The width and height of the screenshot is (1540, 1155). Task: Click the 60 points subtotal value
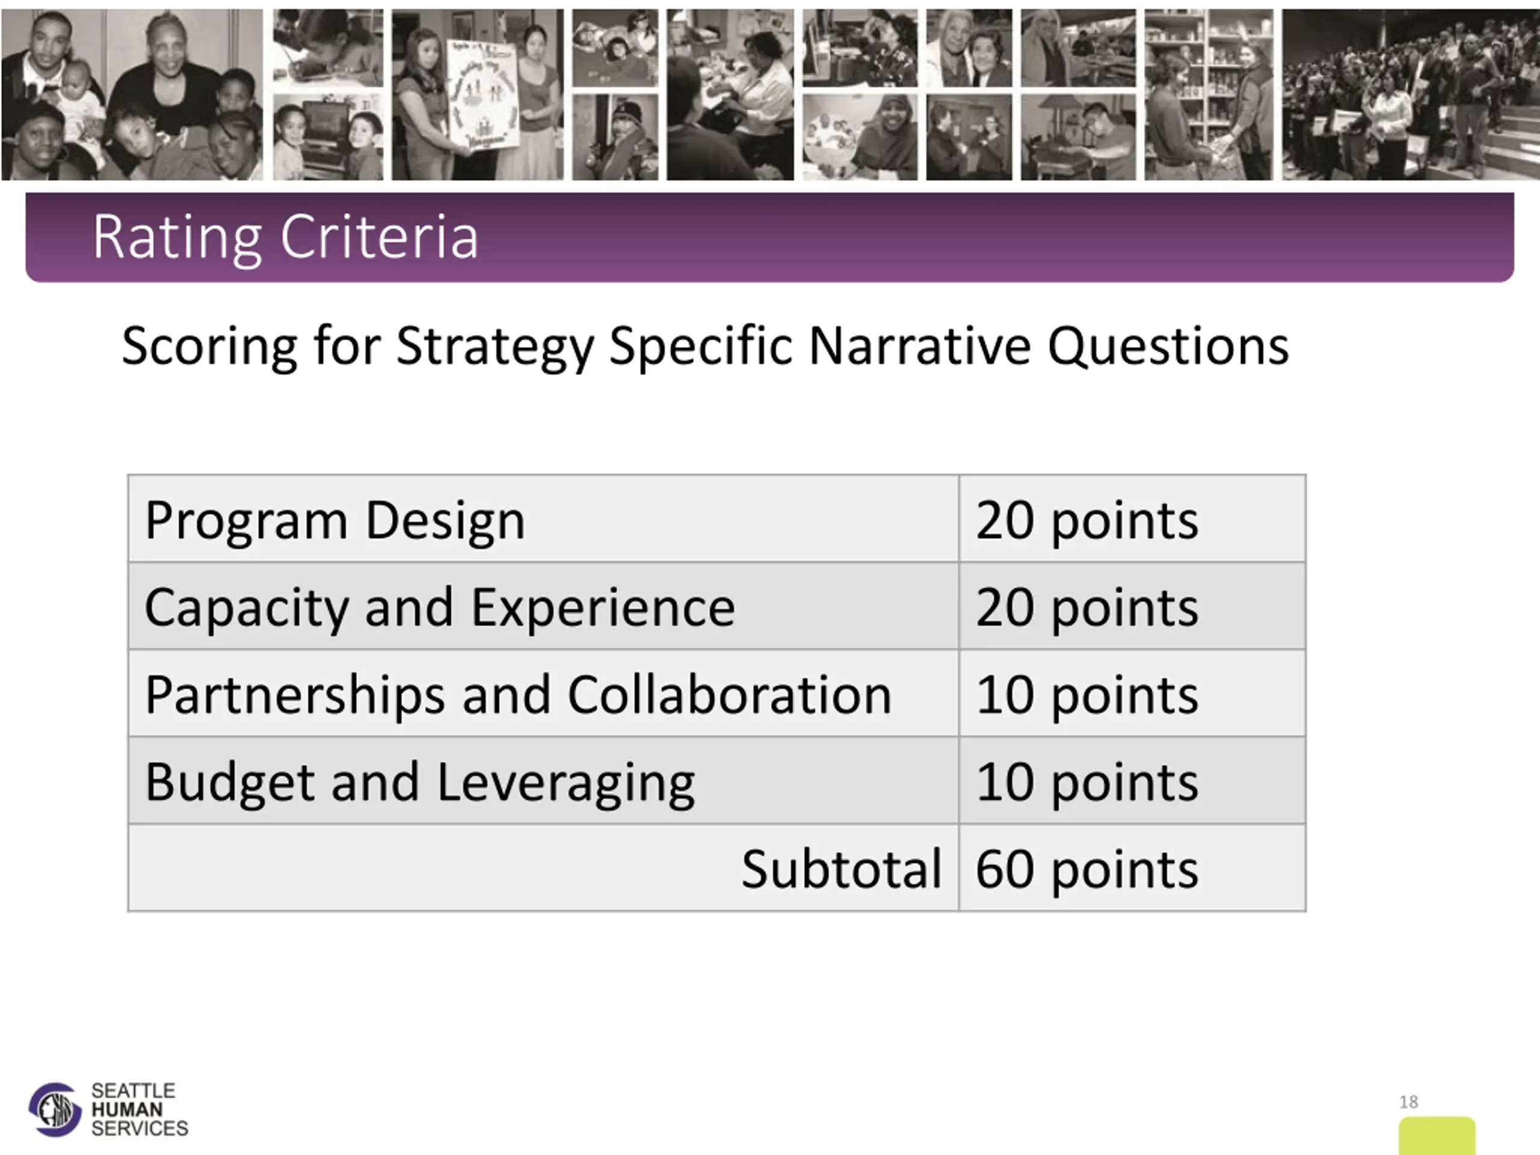[1087, 869]
